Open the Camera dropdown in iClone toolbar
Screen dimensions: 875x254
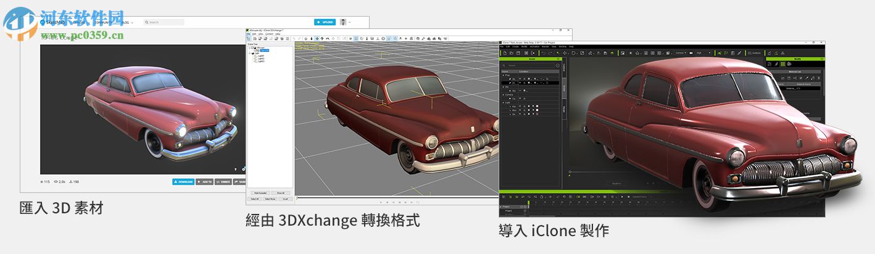pyautogui.click(x=681, y=53)
